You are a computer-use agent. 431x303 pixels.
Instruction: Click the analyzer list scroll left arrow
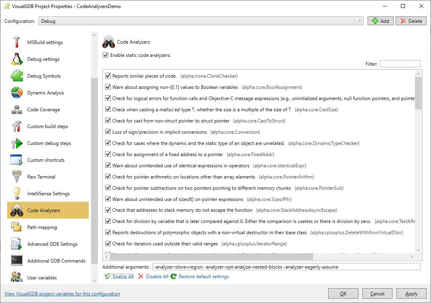[107, 257]
